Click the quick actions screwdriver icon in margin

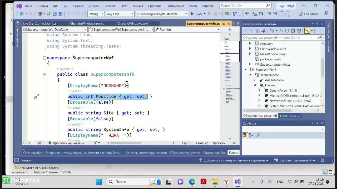37,97
